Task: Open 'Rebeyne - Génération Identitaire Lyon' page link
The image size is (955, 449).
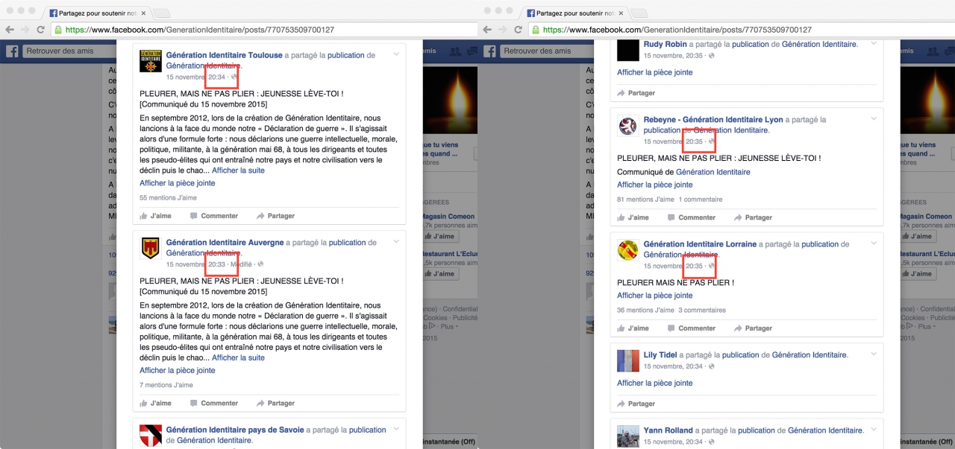Action: 713,120
